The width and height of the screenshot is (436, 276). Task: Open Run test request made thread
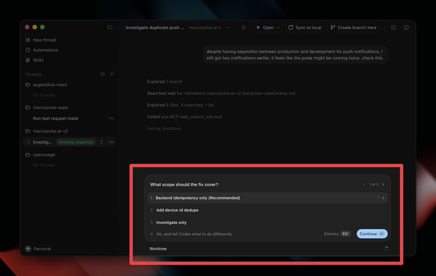point(70,119)
